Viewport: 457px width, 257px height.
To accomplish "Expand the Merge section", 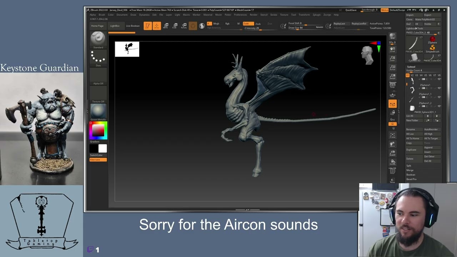I will point(410,170).
